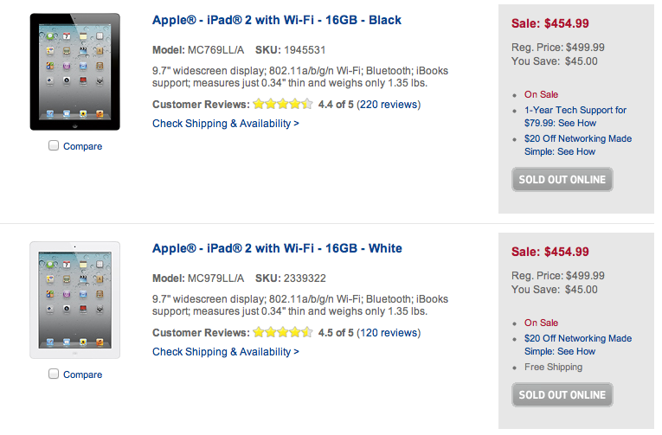Open 1-Year Tech Support for $79.99 offer
The width and height of the screenshot is (662, 435).
point(575,116)
